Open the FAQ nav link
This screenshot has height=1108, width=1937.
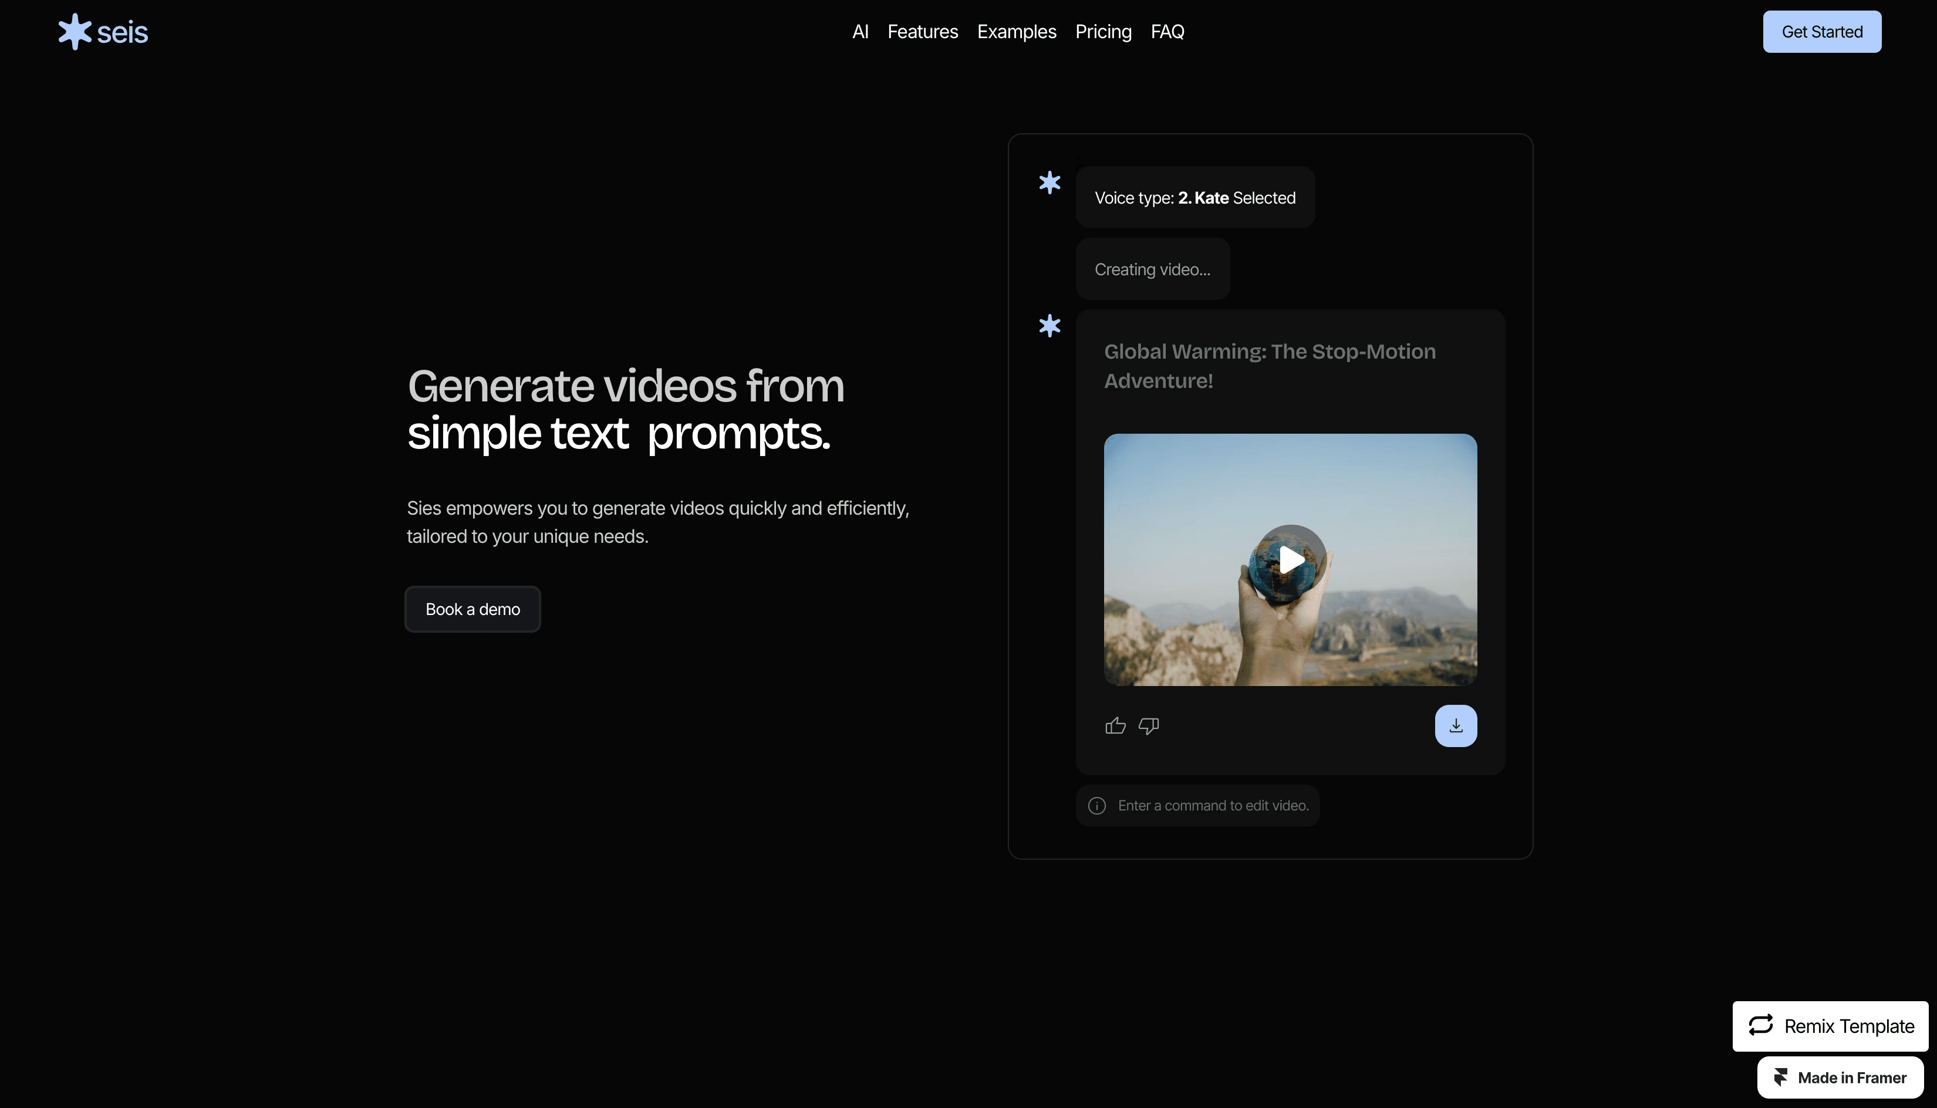coord(1167,32)
